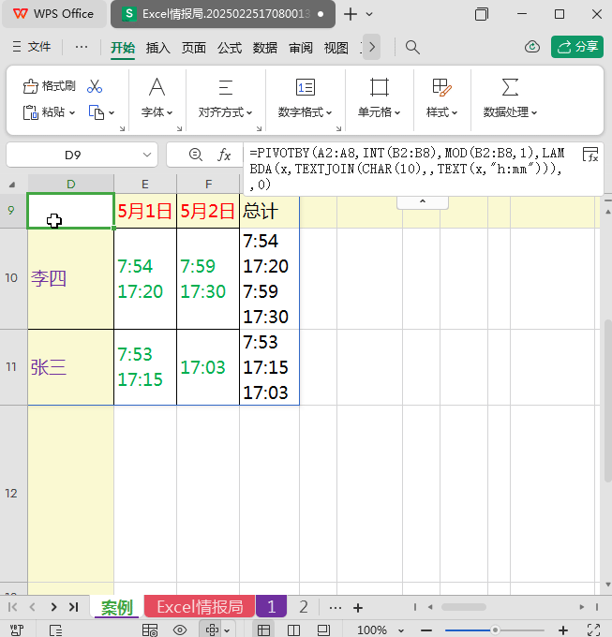Click the zoom lens icon beside formula bar
This screenshot has width=612, height=637.
[x=195, y=155]
